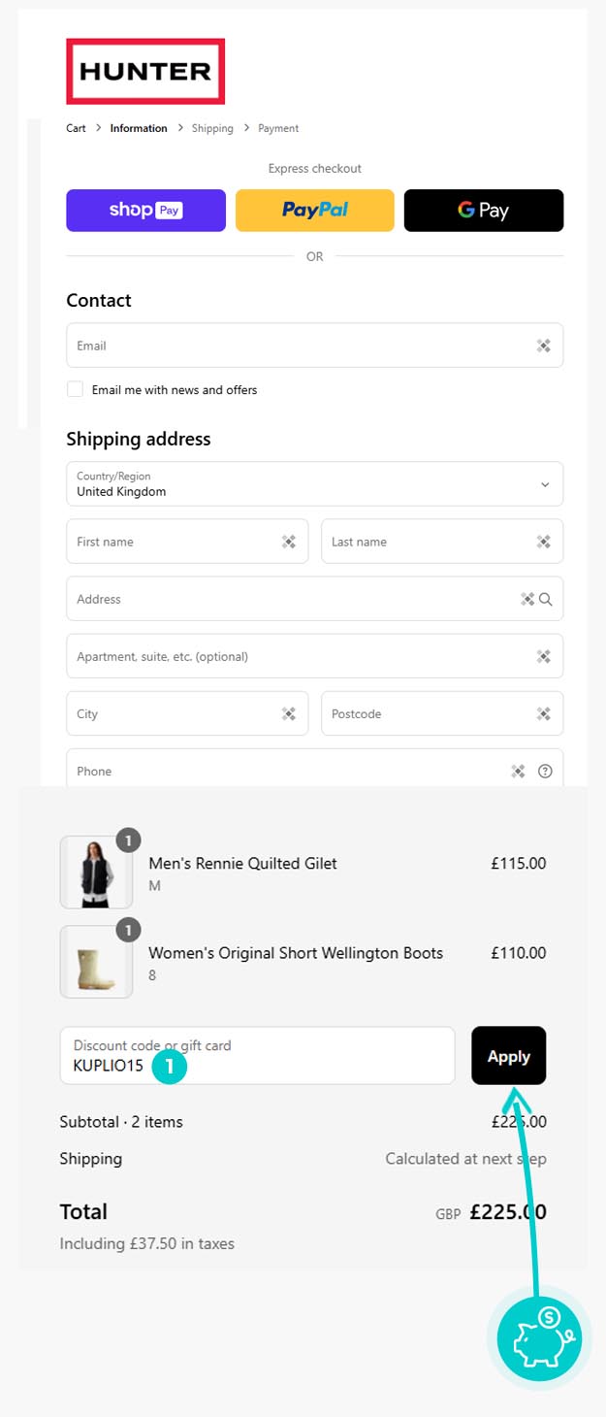Click the Hunter logo
This screenshot has width=606, height=1417.
click(x=145, y=71)
